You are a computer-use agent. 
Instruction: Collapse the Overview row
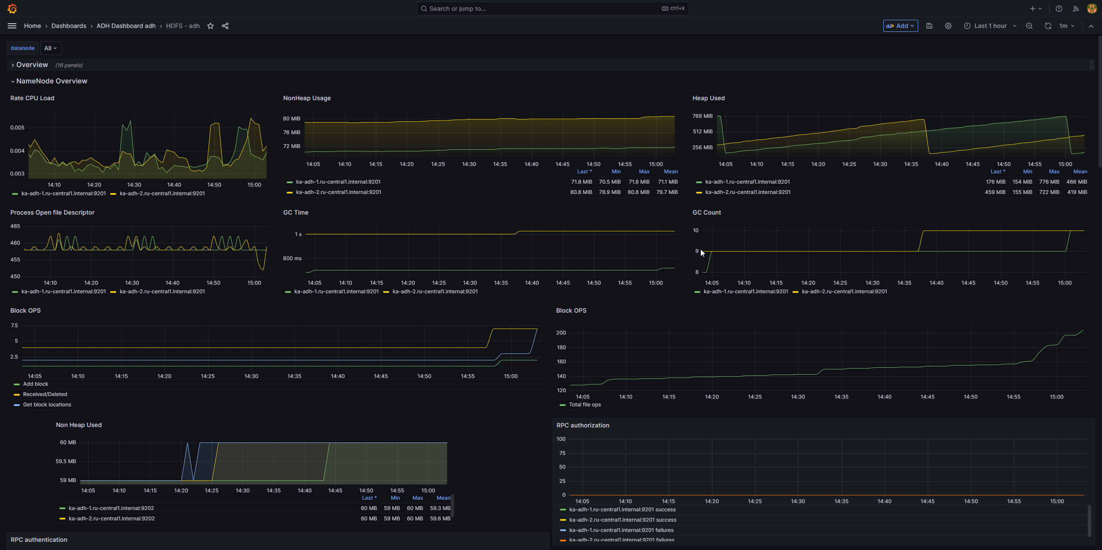[x=31, y=65]
